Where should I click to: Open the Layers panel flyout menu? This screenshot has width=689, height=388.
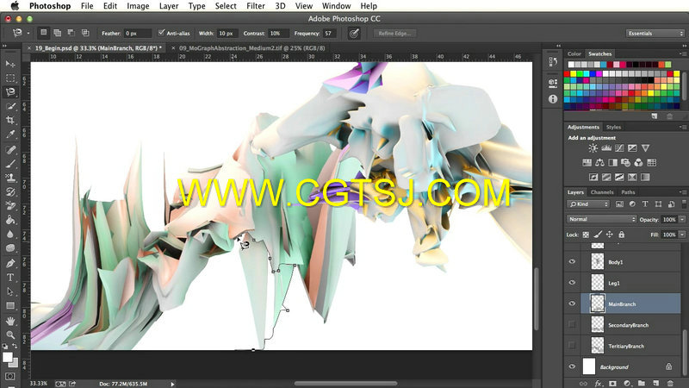[682, 191]
